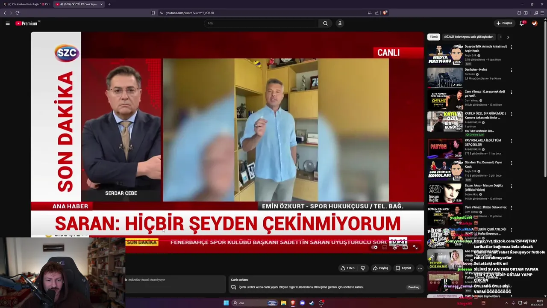Screen dimensions: 547x308
Task: Open options for Sezen Aksu video
Action: click(x=512, y=186)
